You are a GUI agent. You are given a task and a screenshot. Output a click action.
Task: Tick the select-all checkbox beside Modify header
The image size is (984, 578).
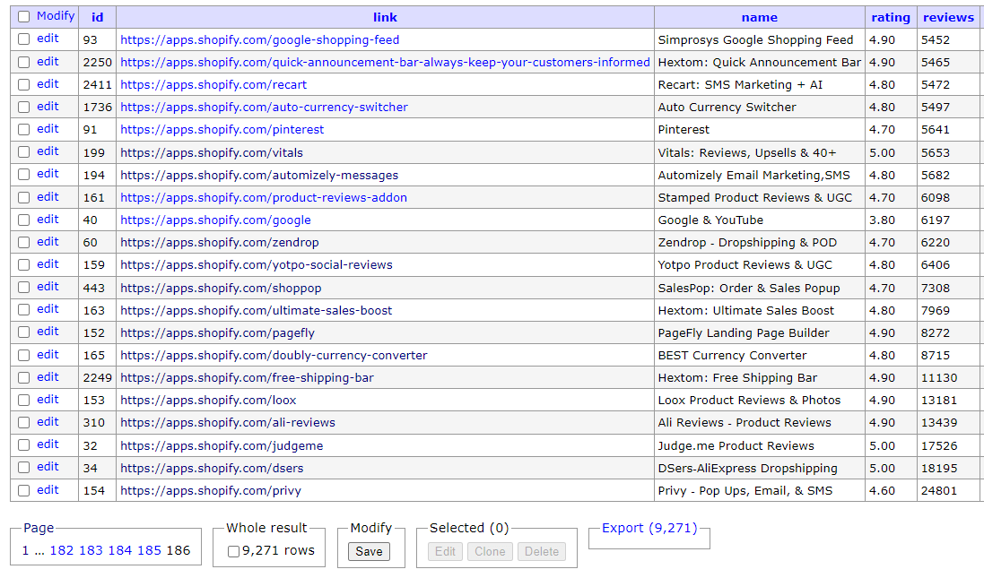(x=24, y=17)
